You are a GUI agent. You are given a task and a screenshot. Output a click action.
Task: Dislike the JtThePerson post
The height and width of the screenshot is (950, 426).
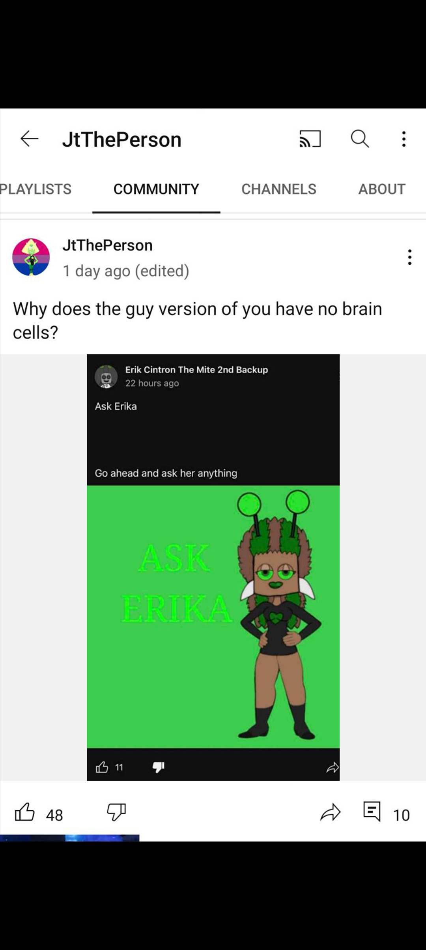(x=116, y=812)
